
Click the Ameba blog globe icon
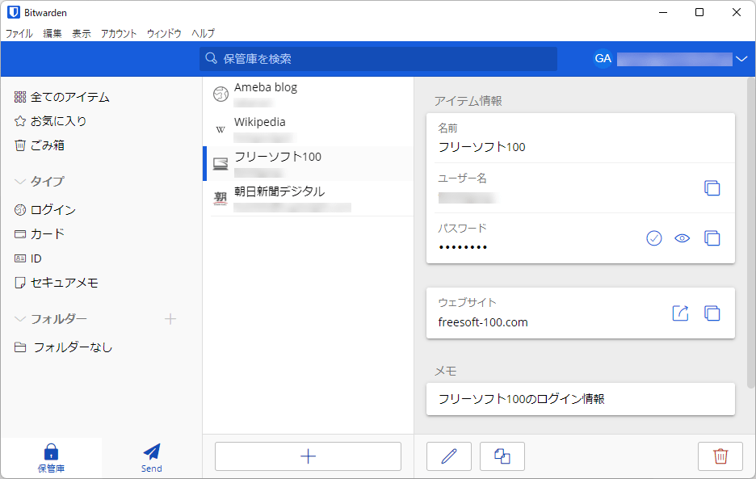pos(220,94)
